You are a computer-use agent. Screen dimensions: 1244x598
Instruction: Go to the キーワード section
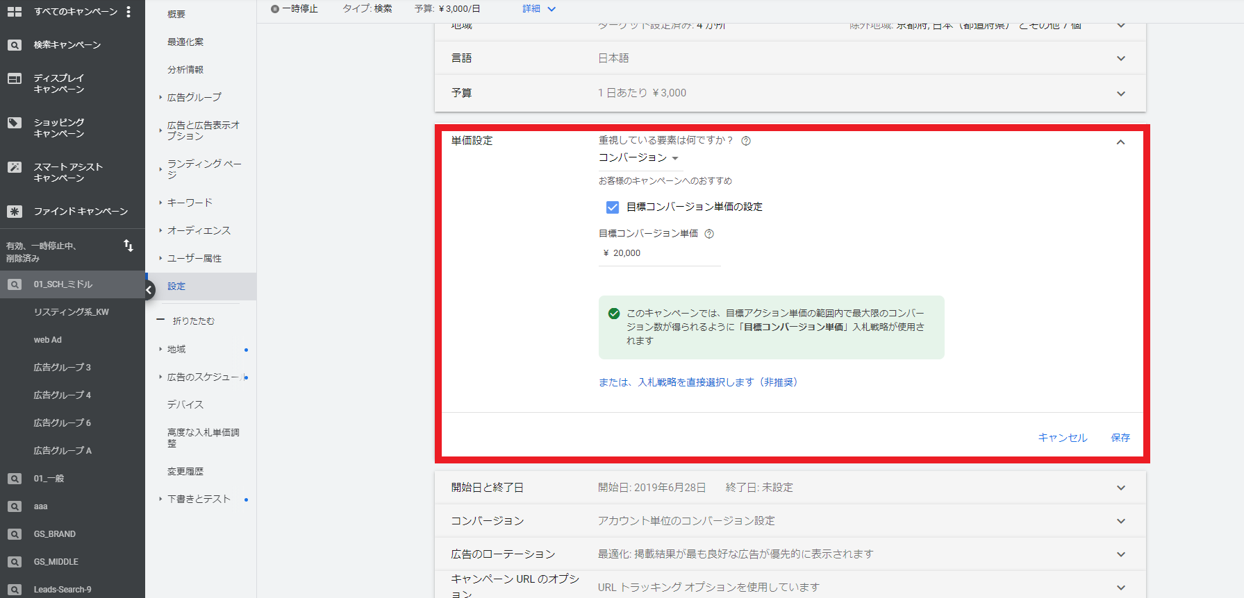point(190,203)
